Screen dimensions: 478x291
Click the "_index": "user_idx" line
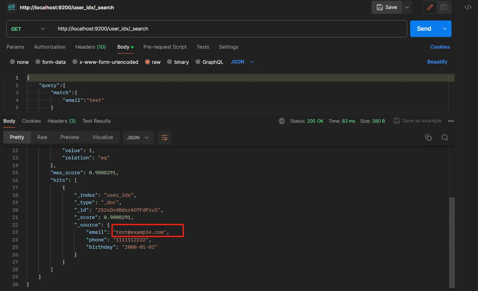coord(105,195)
